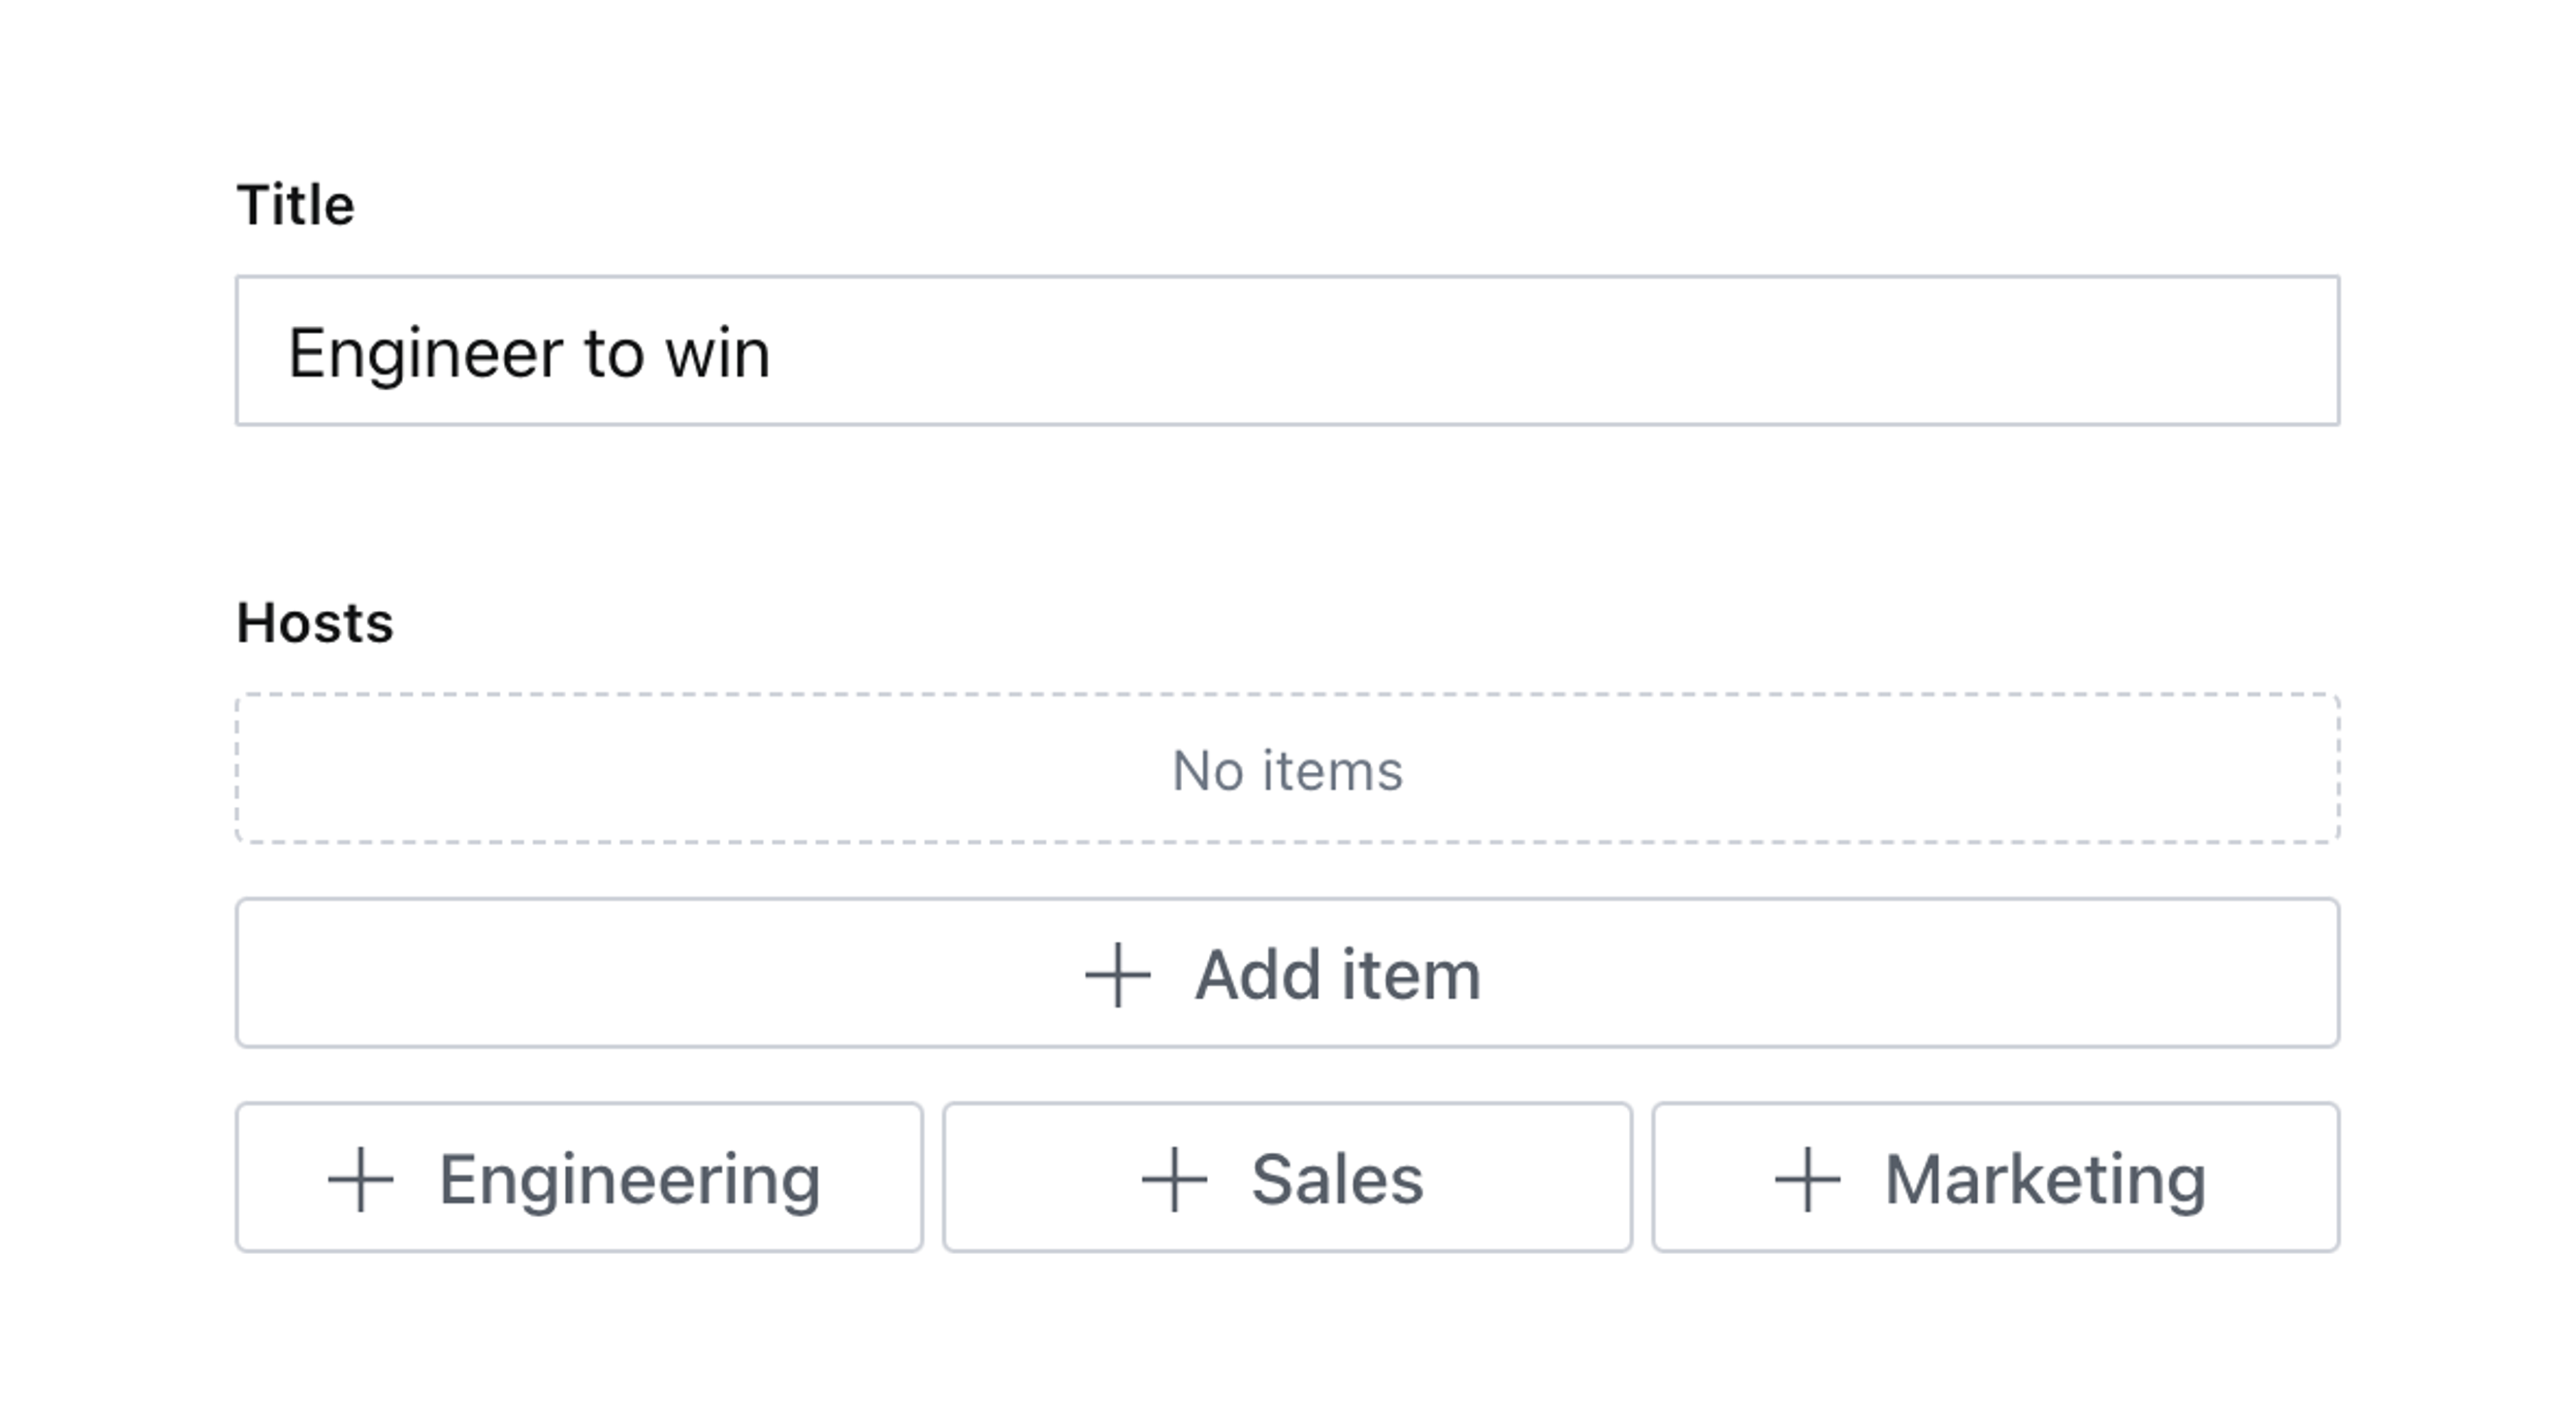Add an Engineering host item
The image size is (2576, 1401).
(x=579, y=1178)
